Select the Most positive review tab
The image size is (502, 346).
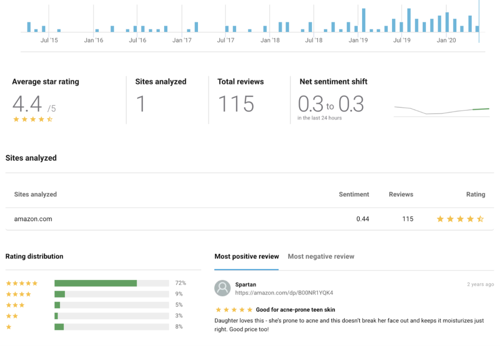point(247,256)
